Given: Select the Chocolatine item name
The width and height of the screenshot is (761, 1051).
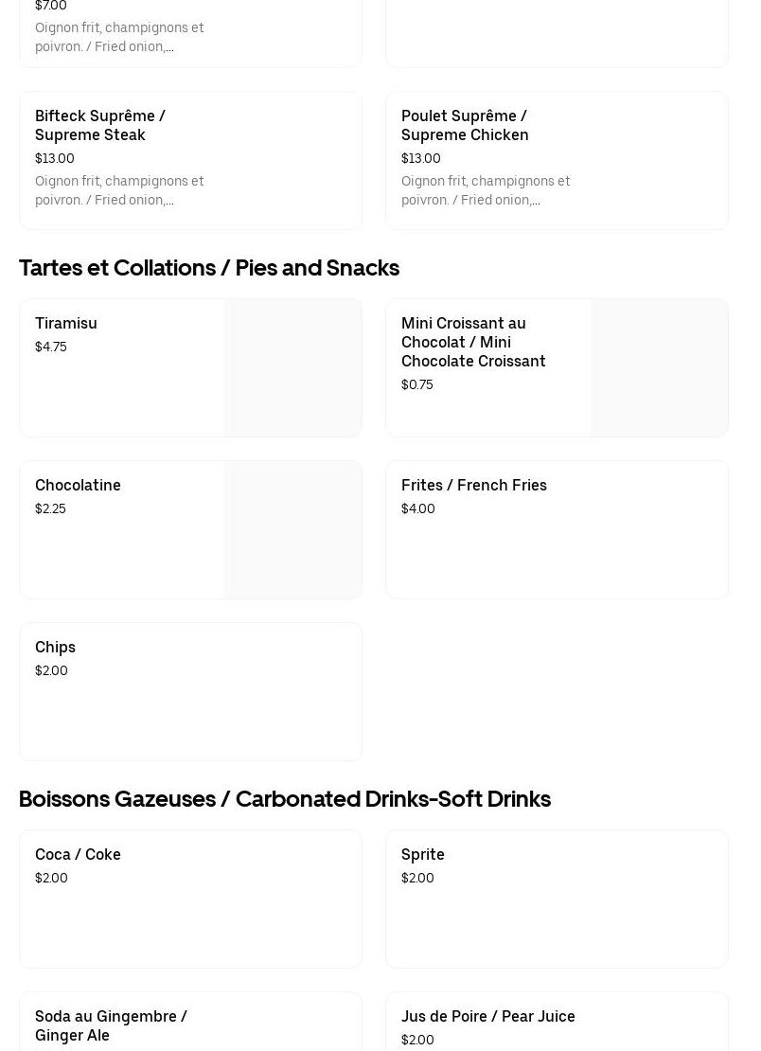Looking at the screenshot, I should (78, 485).
